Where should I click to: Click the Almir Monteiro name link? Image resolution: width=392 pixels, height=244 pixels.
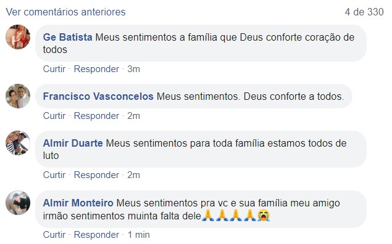click(78, 203)
